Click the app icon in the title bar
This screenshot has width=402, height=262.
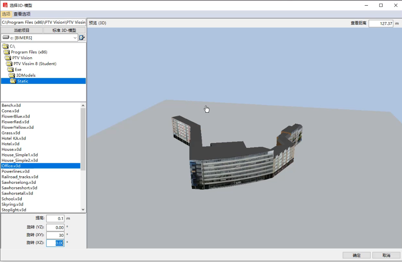tap(5, 5)
